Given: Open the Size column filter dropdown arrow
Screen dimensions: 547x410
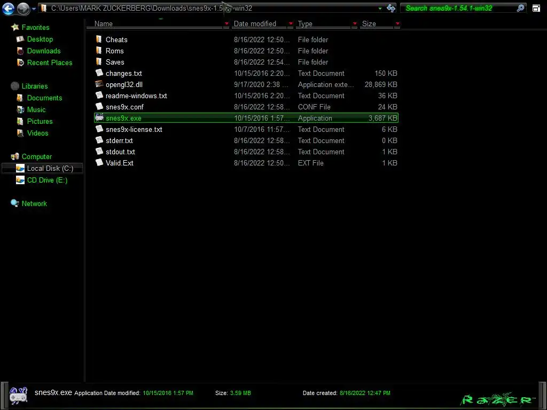Looking at the screenshot, I should pyautogui.click(x=397, y=23).
